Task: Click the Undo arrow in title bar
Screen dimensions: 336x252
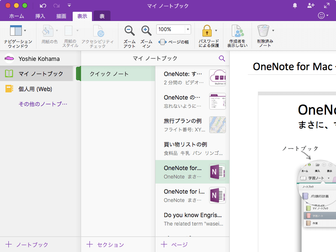Action: point(43,6)
